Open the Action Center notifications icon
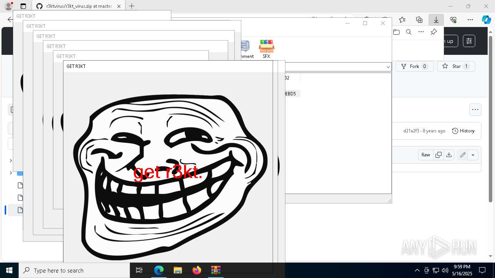This screenshot has height=278, width=495. coord(482,270)
